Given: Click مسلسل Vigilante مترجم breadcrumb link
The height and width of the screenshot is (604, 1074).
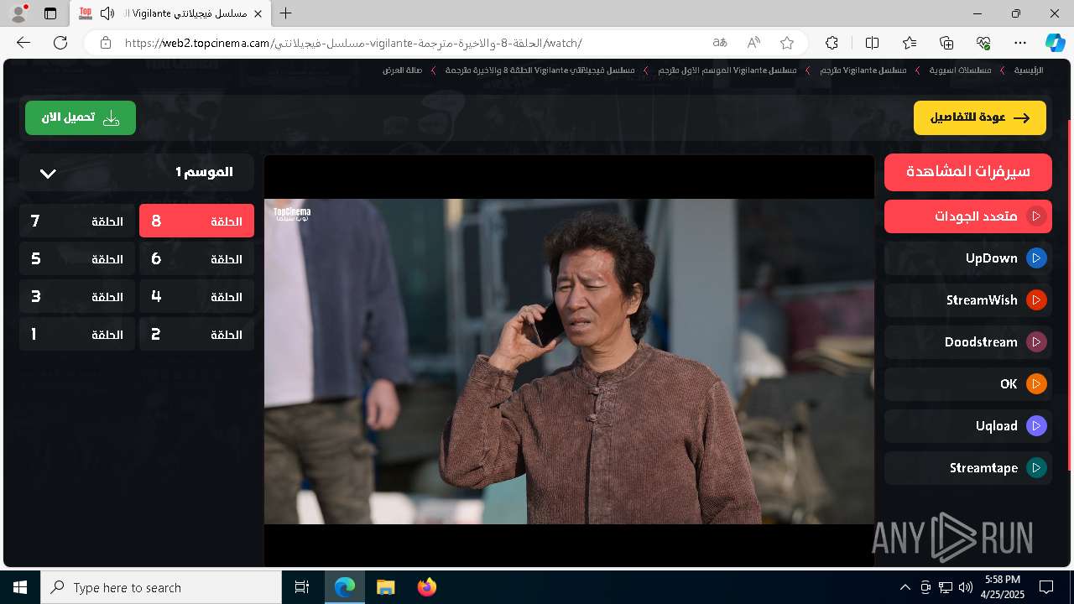Looking at the screenshot, I should [x=863, y=70].
